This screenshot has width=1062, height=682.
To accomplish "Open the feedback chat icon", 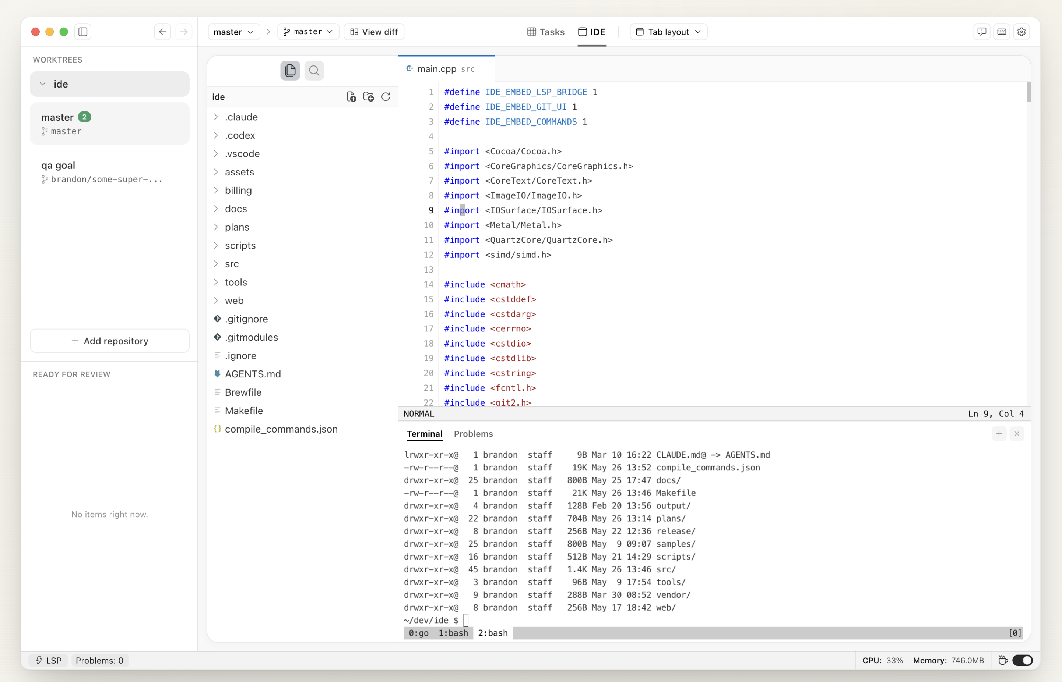I will [x=982, y=32].
